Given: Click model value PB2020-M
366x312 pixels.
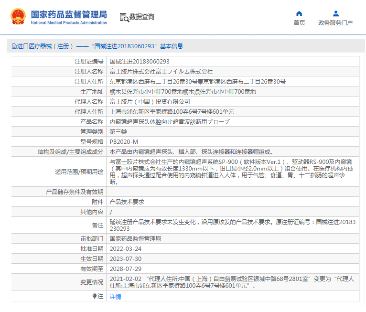Looking at the screenshot, I should pos(124,141).
